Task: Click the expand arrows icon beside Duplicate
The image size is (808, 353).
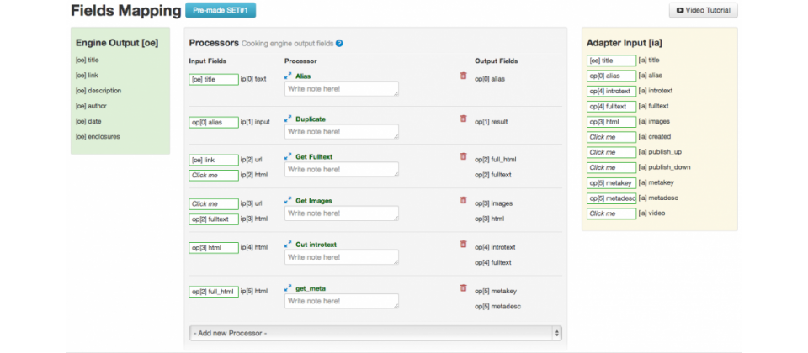Action: tap(288, 119)
